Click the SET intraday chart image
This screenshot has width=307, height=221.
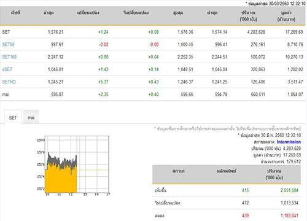click(73, 166)
